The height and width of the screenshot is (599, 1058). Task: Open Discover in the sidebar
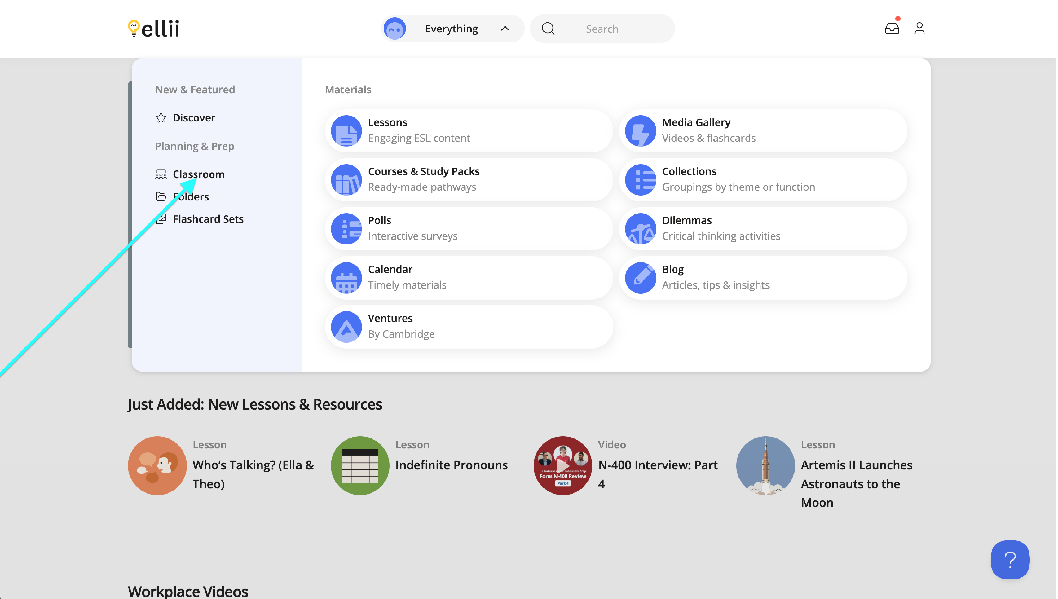pos(194,118)
